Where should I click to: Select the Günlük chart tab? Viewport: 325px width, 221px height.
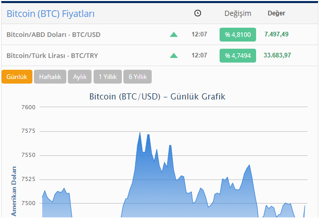tap(17, 77)
